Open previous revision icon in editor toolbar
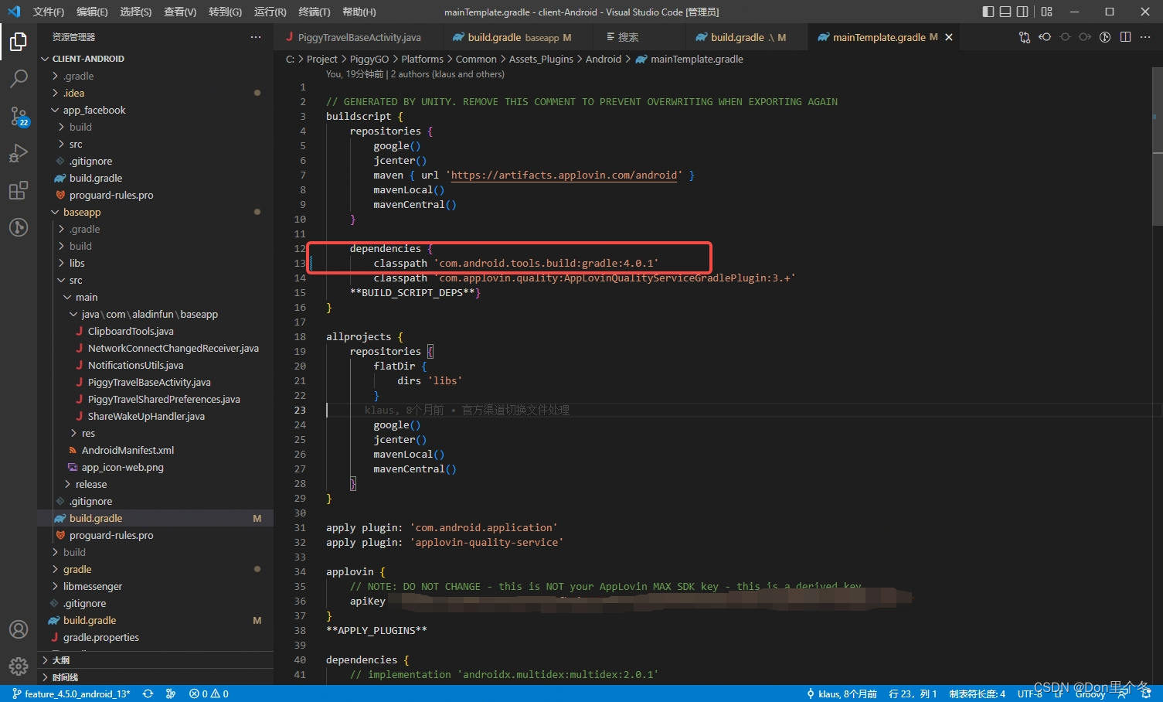 click(x=1045, y=37)
